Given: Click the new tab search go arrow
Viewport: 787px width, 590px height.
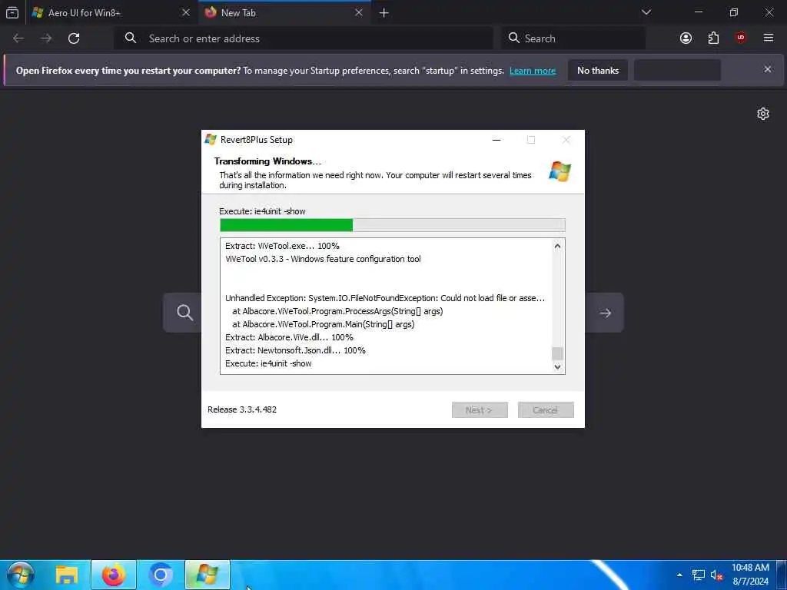Looking at the screenshot, I should point(606,313).
